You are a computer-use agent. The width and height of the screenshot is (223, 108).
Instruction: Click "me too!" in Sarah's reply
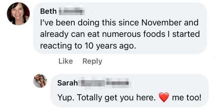coord(187,98)
